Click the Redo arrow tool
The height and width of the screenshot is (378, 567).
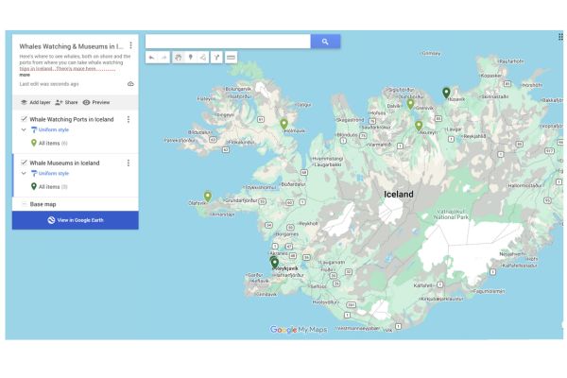163,57
